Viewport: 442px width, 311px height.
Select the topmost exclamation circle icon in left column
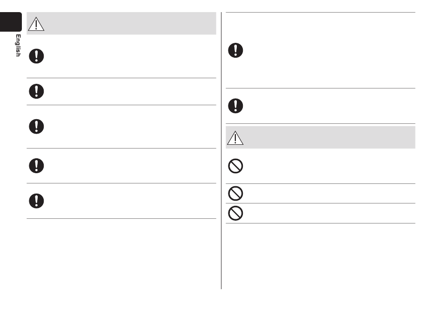click(x=36, y=56)
